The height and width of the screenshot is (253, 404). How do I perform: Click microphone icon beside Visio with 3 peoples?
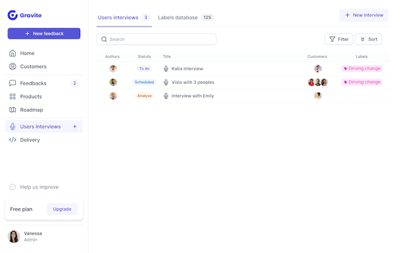[x=166, y=82]
